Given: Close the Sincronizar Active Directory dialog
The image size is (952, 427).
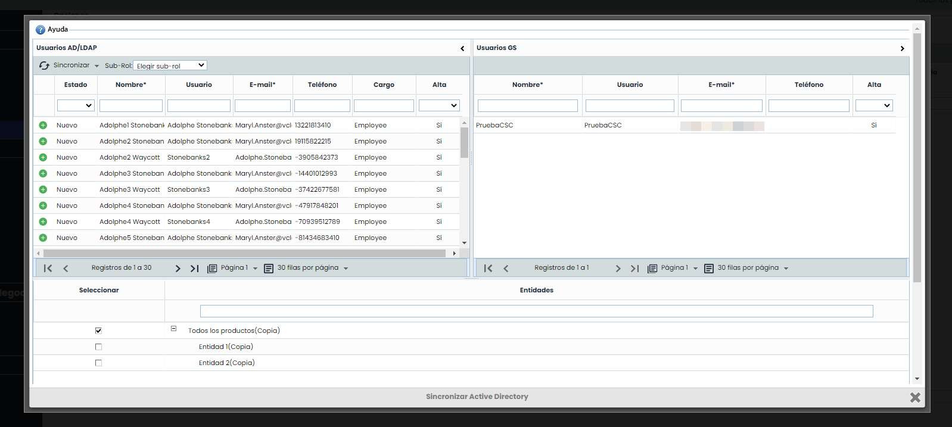Looking at the screenshot, I should click(x=915, y=397).
